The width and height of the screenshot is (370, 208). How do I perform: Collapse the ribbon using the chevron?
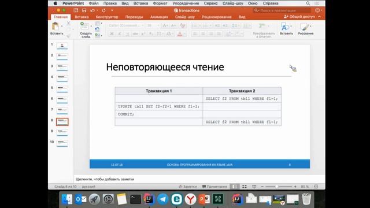(319, 17)
